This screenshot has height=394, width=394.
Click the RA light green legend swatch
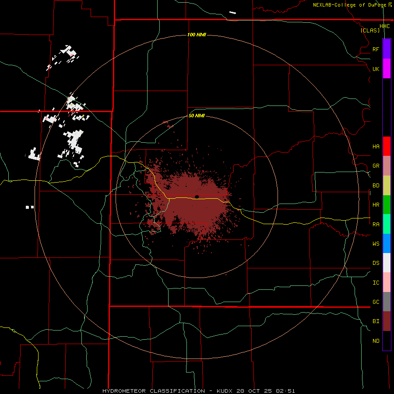coord(387,224)
